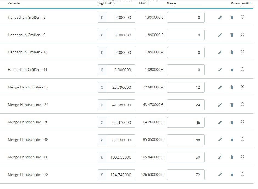This screenshot has height=189, width=258.
Task: Click the quantity field showing 12
Action: pyautogui.click(x=186, y=87)
